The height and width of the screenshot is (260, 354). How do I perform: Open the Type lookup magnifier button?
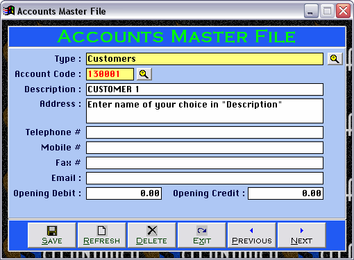pos(335,59)
